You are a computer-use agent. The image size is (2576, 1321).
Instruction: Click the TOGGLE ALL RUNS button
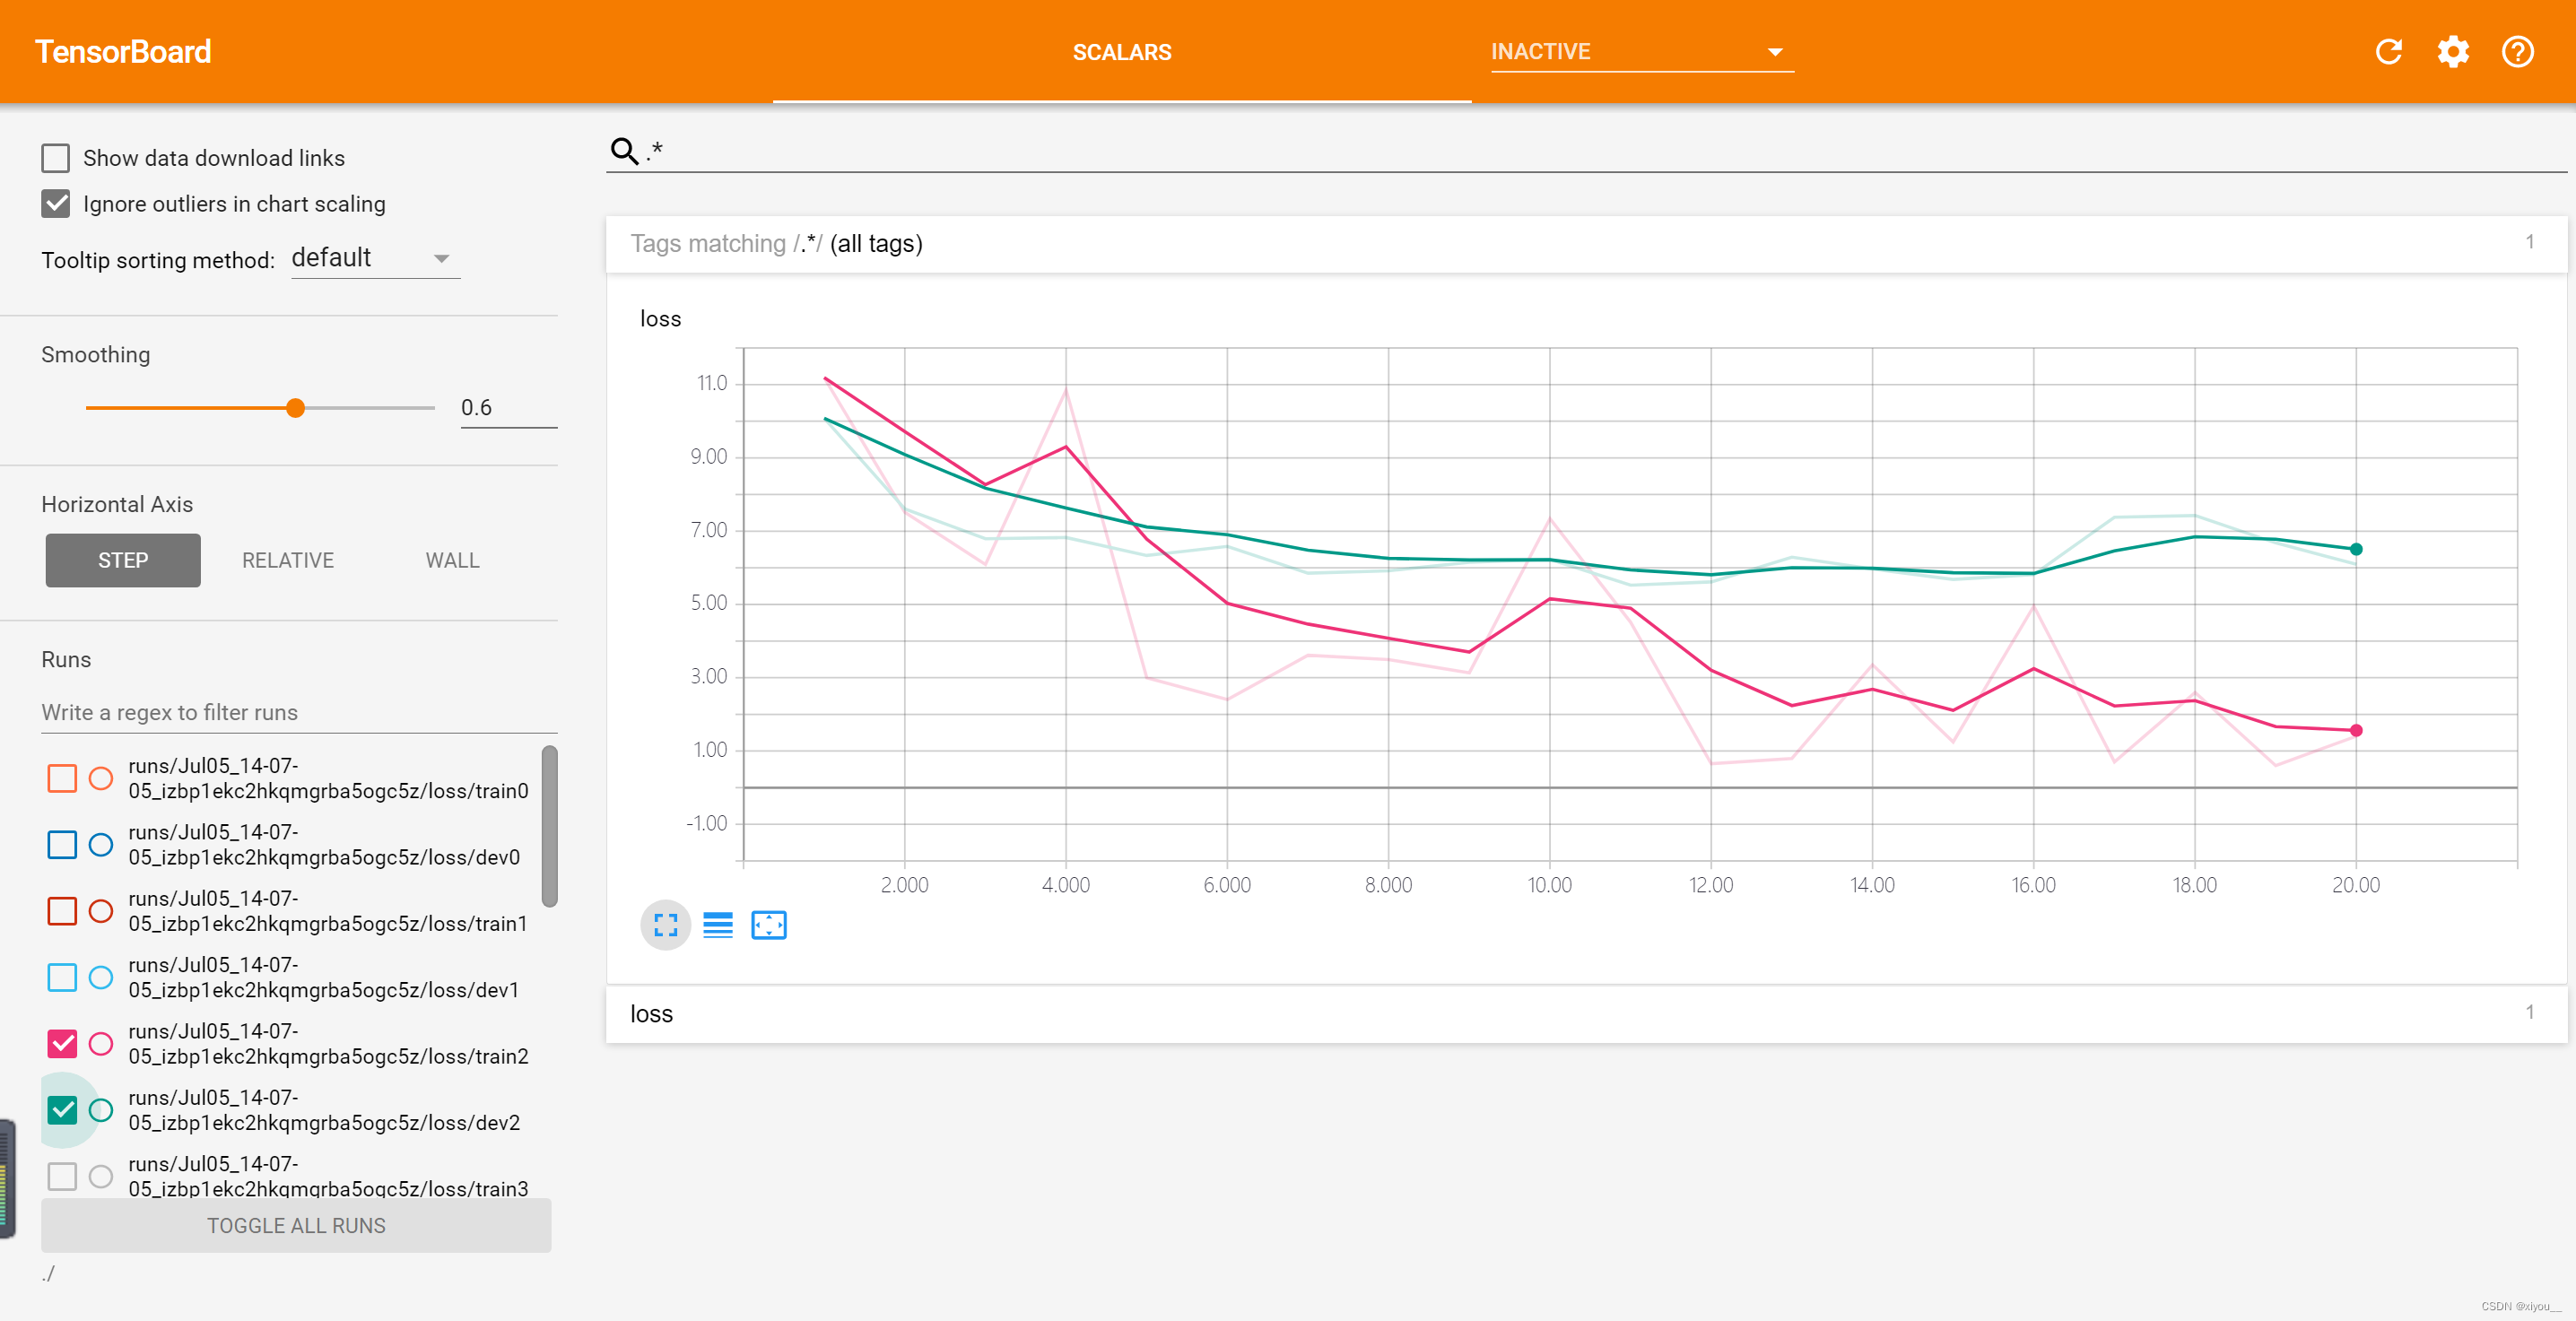click(296, 1226)
